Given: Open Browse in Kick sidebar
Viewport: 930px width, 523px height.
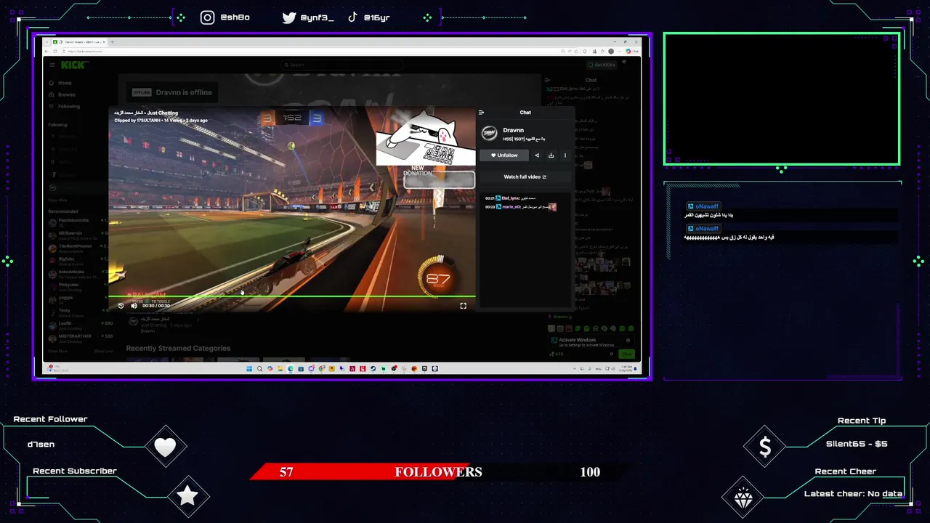Looking at the screenshot, I should (67, 94).
